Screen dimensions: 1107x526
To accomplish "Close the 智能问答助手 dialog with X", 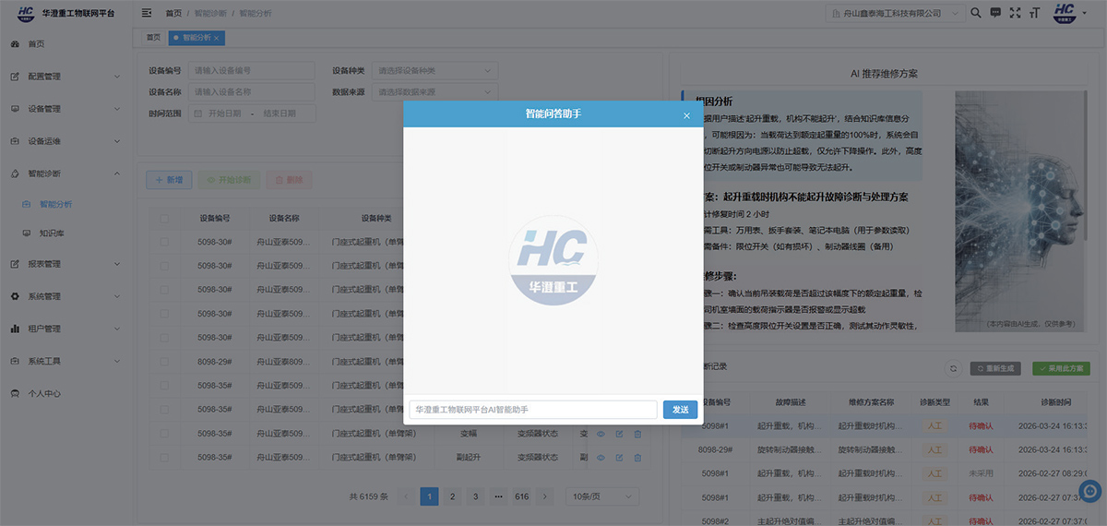I will [686, 115].
